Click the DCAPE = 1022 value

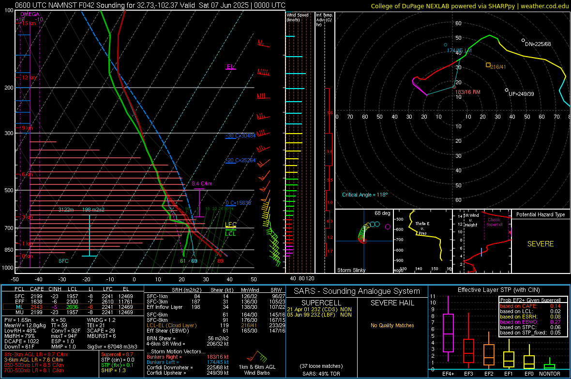pos(22,341)
